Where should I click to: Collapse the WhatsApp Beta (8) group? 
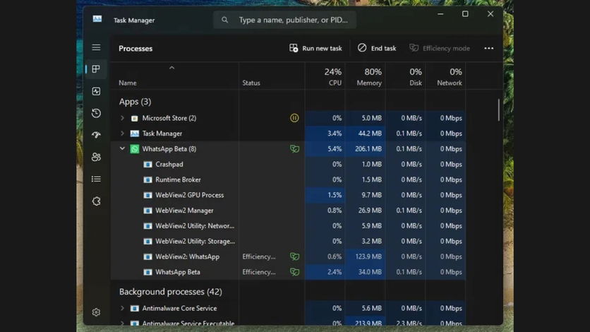[122, 148]
